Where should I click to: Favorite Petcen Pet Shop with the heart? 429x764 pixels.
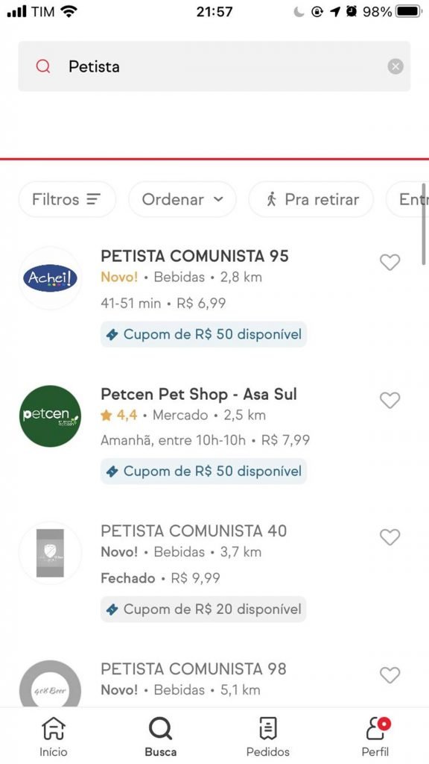click(x=390, y=400)
